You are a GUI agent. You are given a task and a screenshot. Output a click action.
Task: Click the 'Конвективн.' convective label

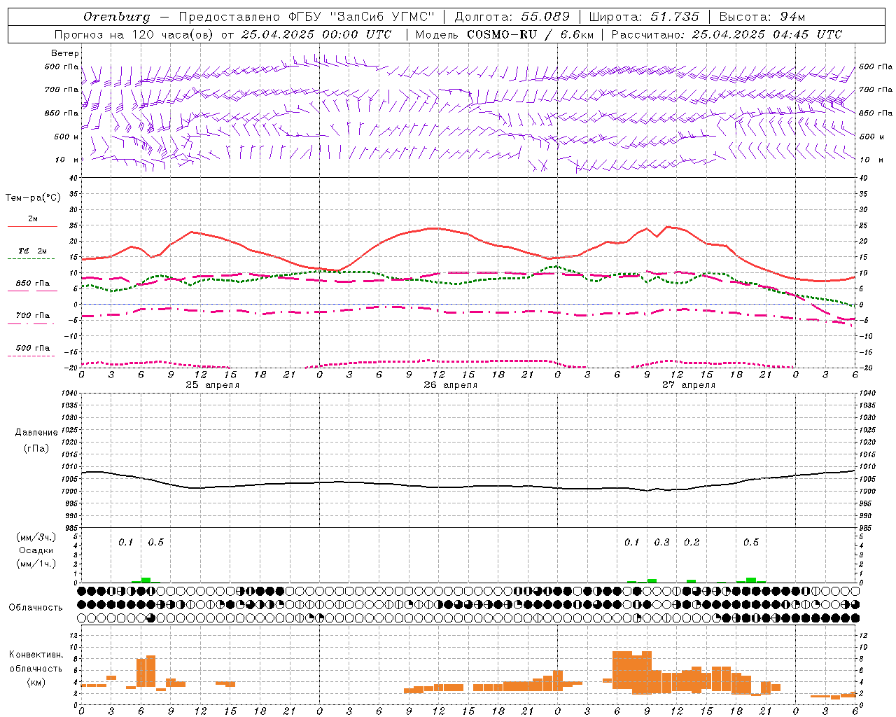pyautogui.click(x=36, y=655)
